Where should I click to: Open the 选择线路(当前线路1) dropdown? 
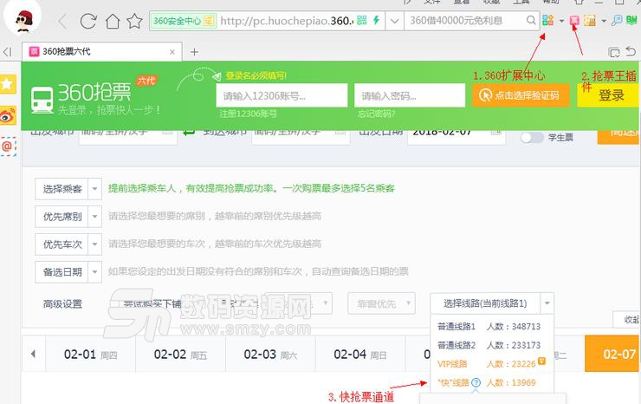492,303
